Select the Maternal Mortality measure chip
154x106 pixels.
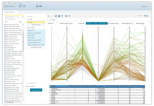pyautogui.click(x=36, y=45)
